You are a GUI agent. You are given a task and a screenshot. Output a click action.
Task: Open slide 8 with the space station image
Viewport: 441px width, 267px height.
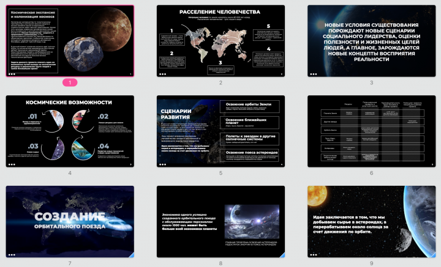[221, 222]
